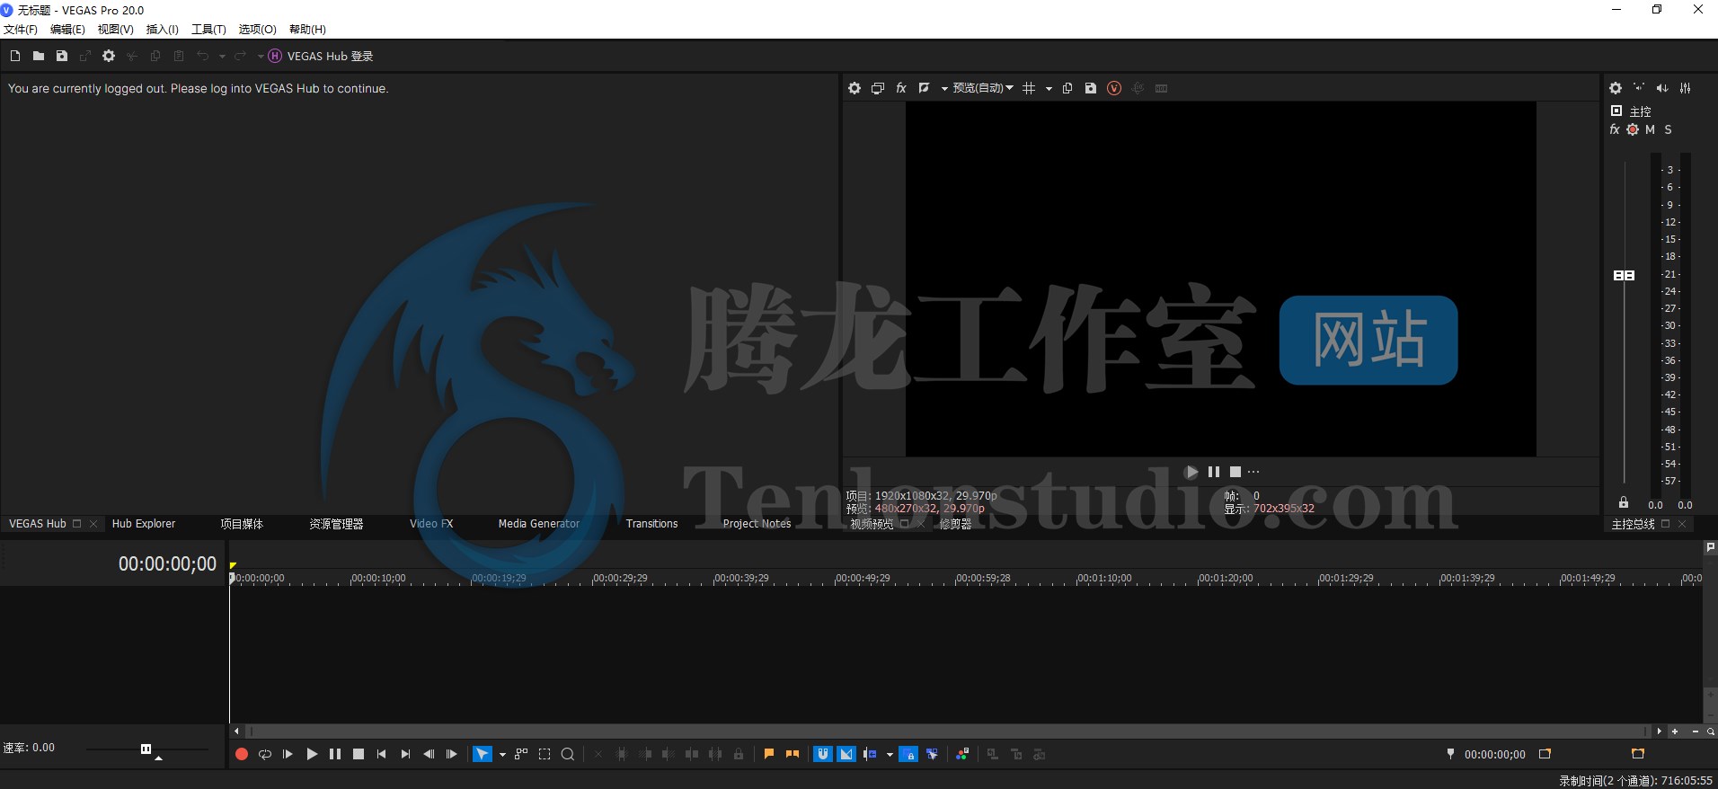
Task: Save snapshot to file icon in preview
Action: click(x=1091, y=88)
